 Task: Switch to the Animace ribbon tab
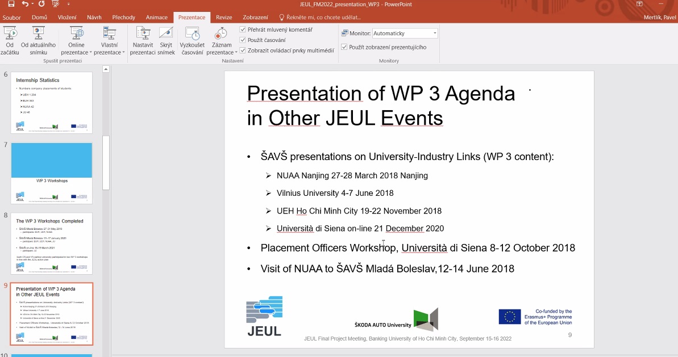pyautogui.click(x=156, y=17)
